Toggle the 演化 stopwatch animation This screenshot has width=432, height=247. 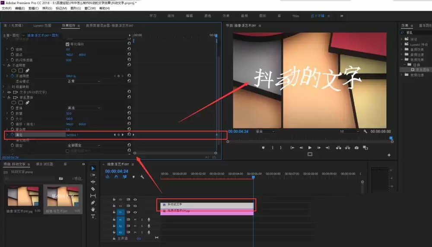click(x=12, y=134)
